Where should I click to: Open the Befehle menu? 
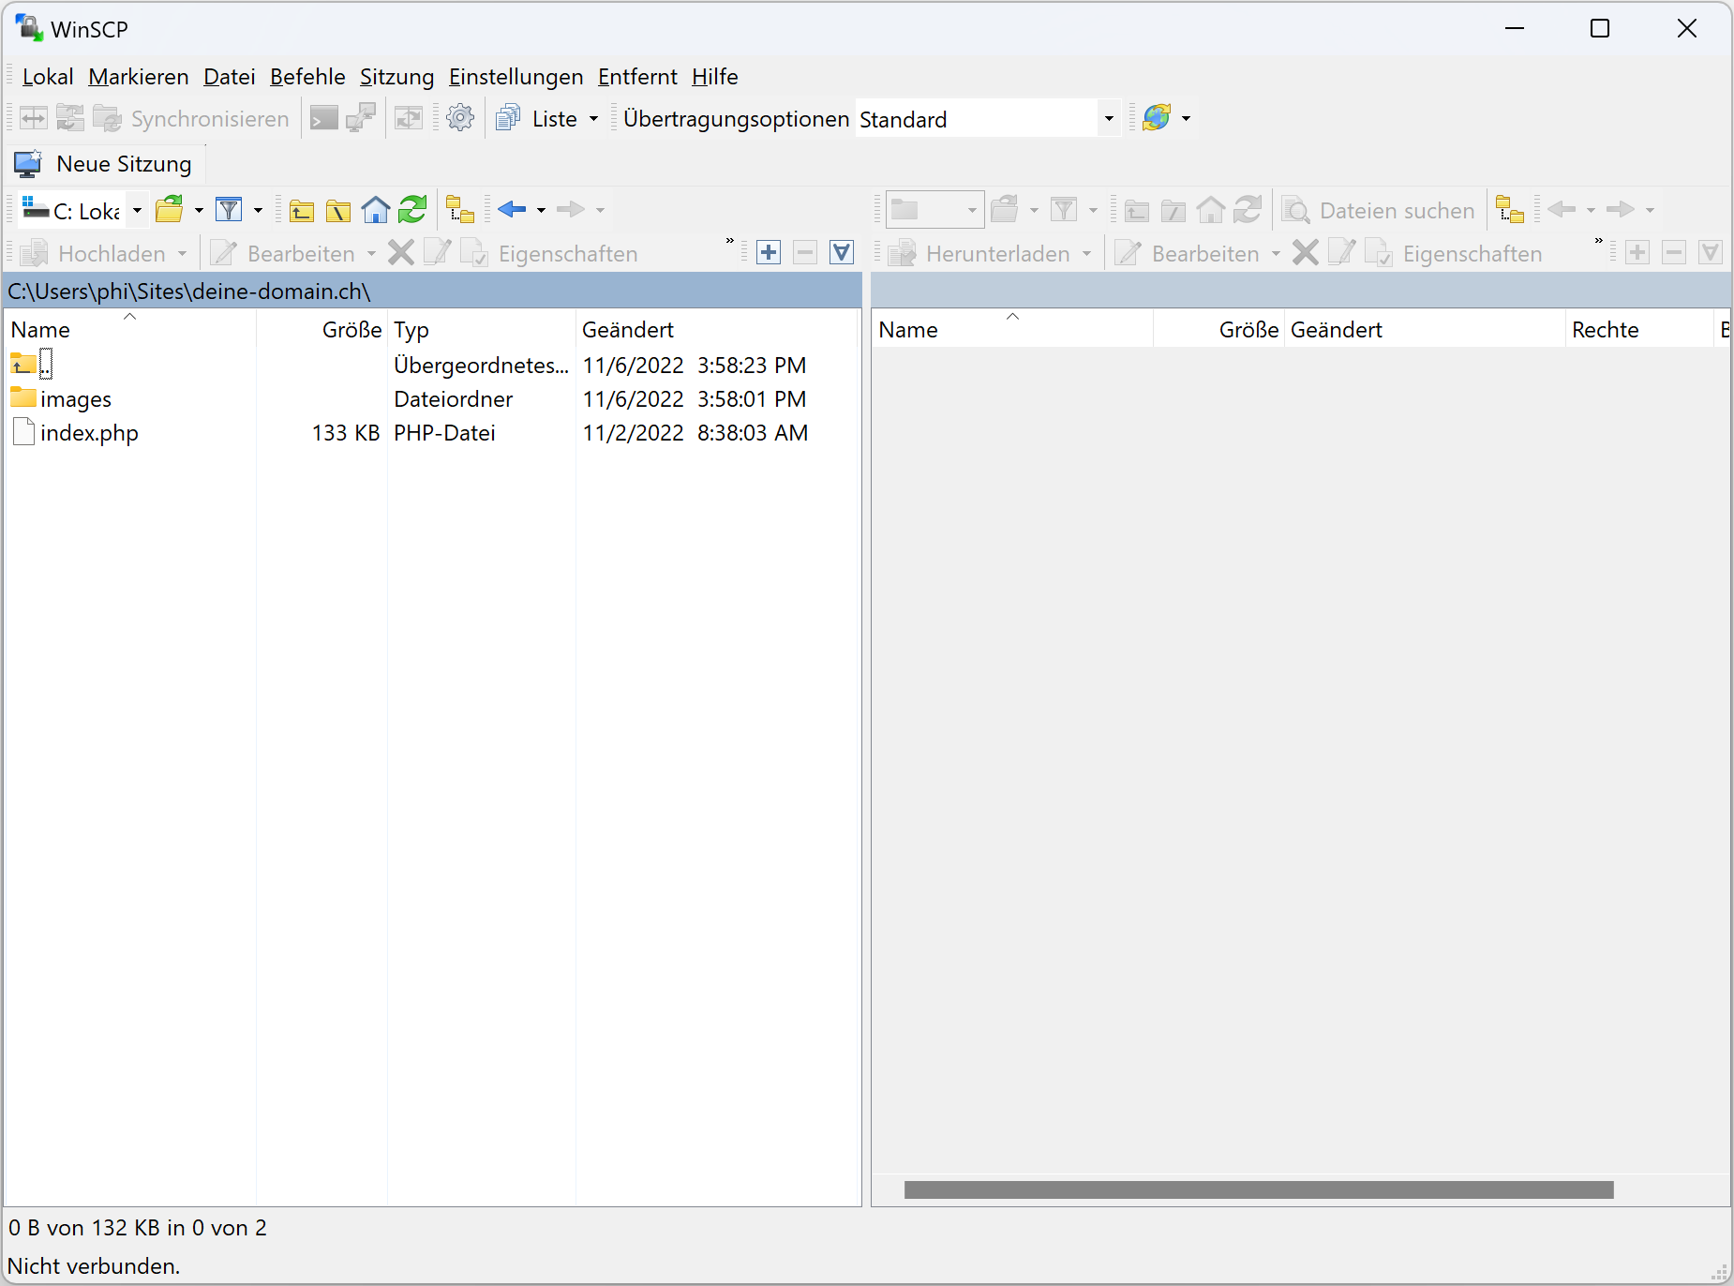pos(307,77)
